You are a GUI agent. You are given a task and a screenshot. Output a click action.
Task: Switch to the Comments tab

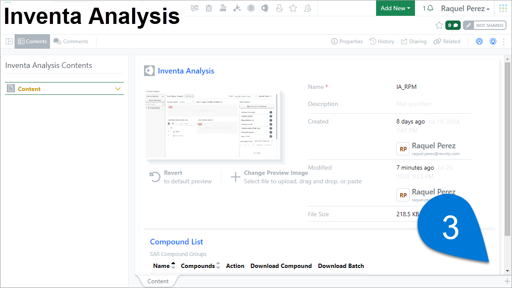[71, 41]
